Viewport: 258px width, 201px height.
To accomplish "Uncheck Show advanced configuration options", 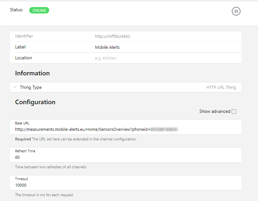I will [x=234, y=112].
